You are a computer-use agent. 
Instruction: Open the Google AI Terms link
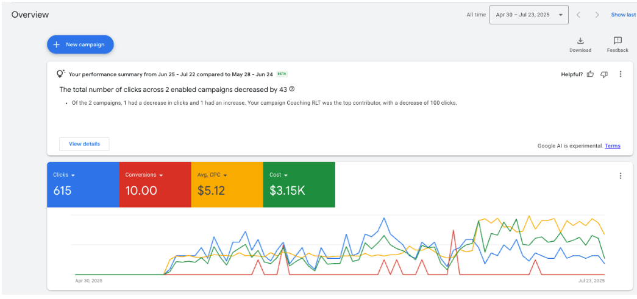click(612, 146)
